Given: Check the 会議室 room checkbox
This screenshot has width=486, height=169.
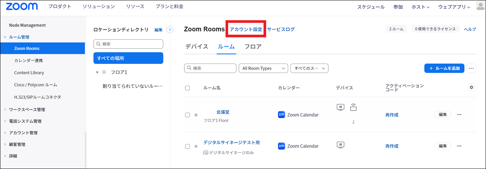Looking at the screenshot, I should tap(187, 115).
